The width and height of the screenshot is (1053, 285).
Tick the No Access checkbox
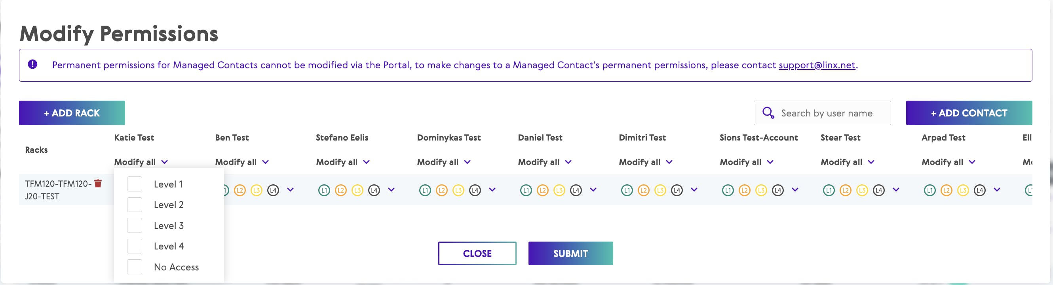(135, 267)
